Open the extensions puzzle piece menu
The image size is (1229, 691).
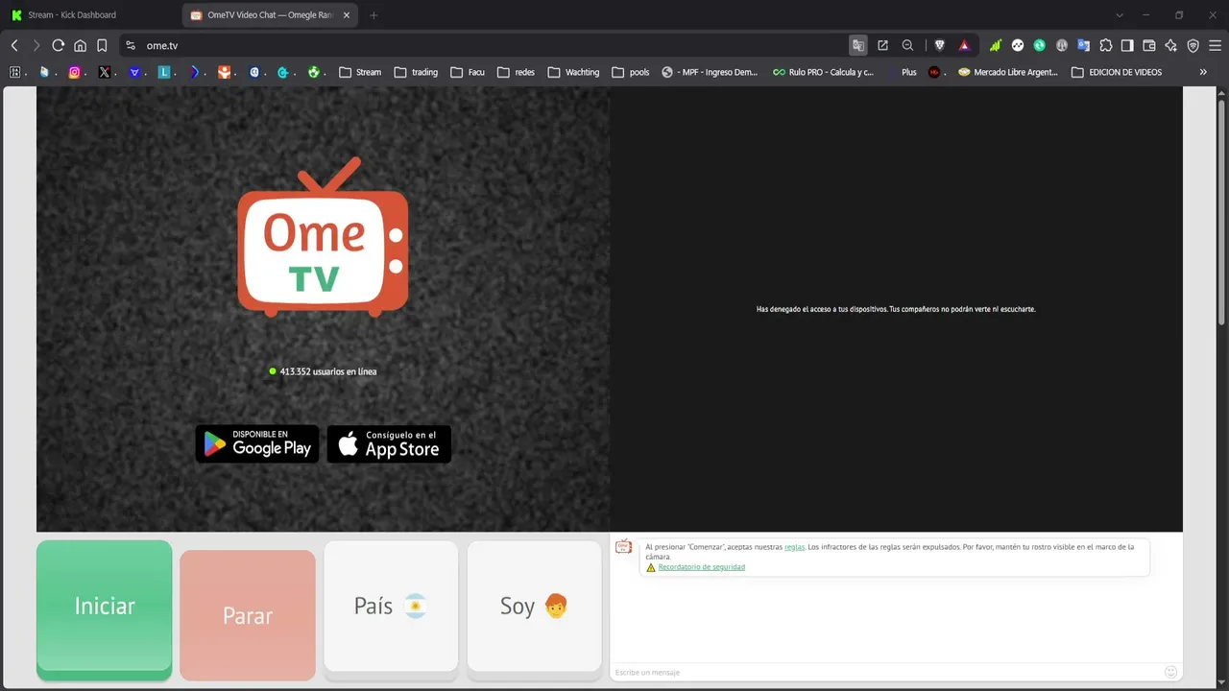1106,45
